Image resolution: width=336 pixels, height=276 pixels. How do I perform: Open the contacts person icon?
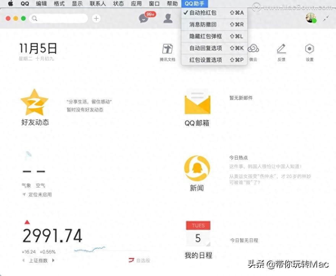click(x=168, y=18)
